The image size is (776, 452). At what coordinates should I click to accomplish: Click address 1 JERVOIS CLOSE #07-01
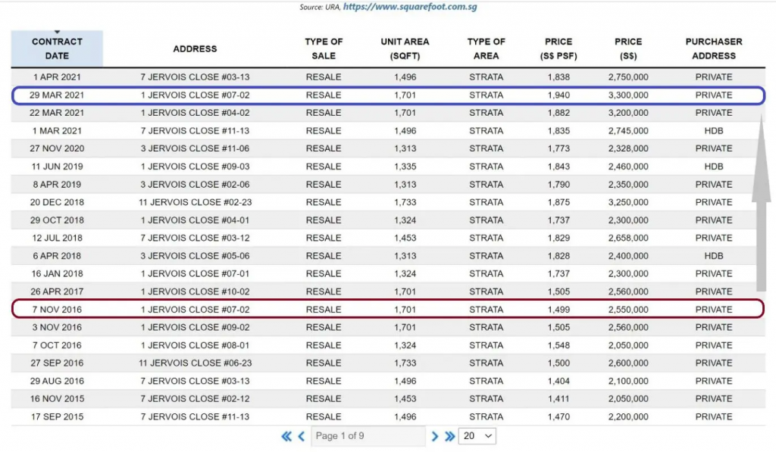(x=195, y=273)
